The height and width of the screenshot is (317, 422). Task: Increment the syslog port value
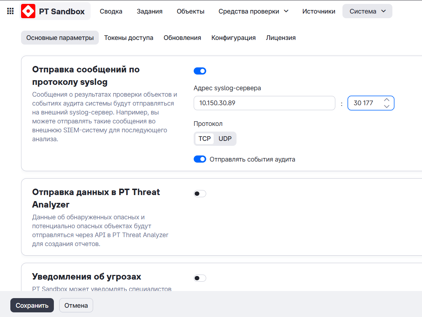point(386,100)
